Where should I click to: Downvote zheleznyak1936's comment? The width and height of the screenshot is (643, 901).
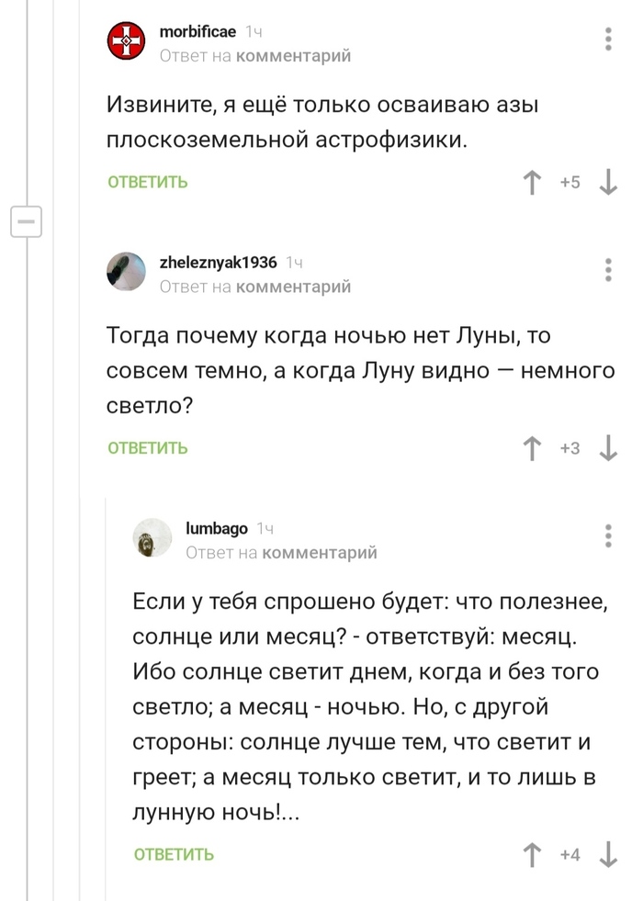pyautogui.click(x=607, y=448)
